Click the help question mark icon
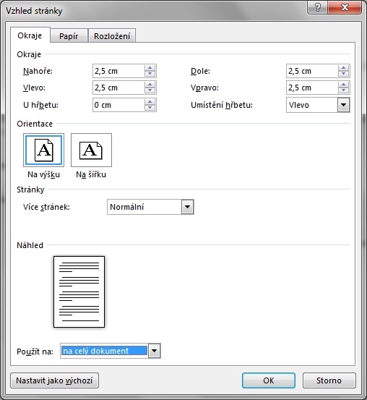 click(x=318, y=7)
